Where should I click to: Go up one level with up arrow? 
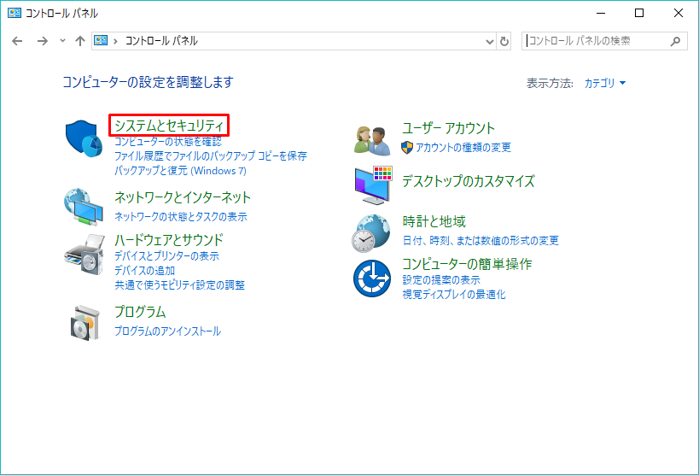pyautogui.click(x=79, y=41)
